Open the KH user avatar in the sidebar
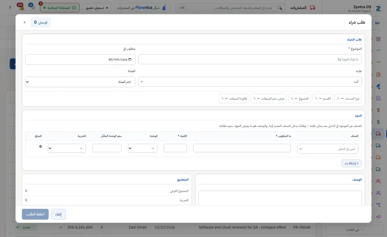 [377, 23]
